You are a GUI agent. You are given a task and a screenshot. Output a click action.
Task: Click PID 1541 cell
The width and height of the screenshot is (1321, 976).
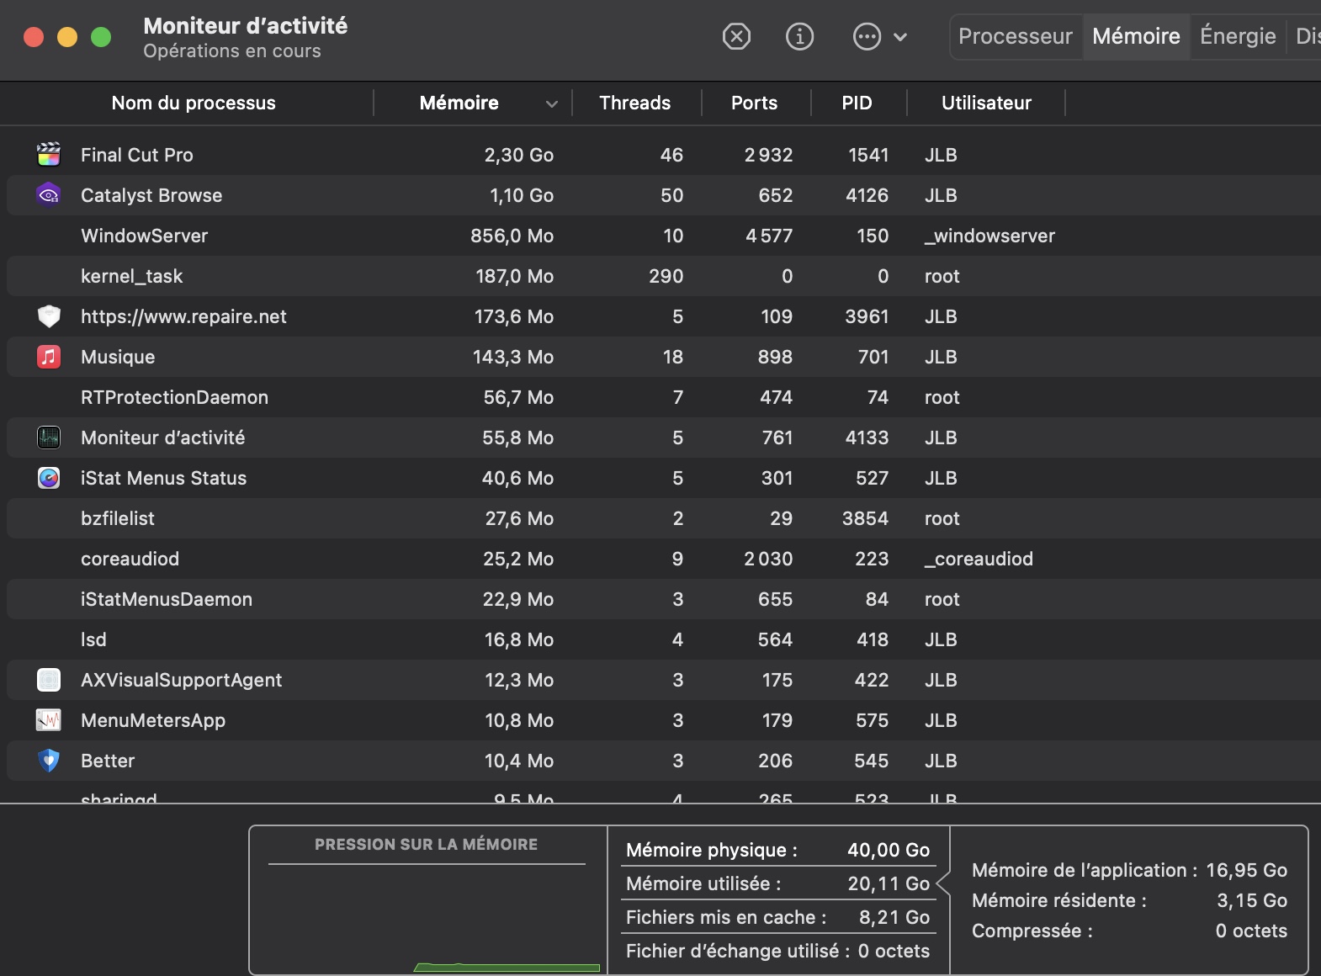868,155
